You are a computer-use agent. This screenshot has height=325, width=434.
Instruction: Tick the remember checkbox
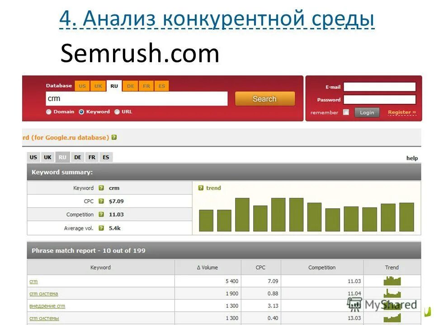coord(346,112)
